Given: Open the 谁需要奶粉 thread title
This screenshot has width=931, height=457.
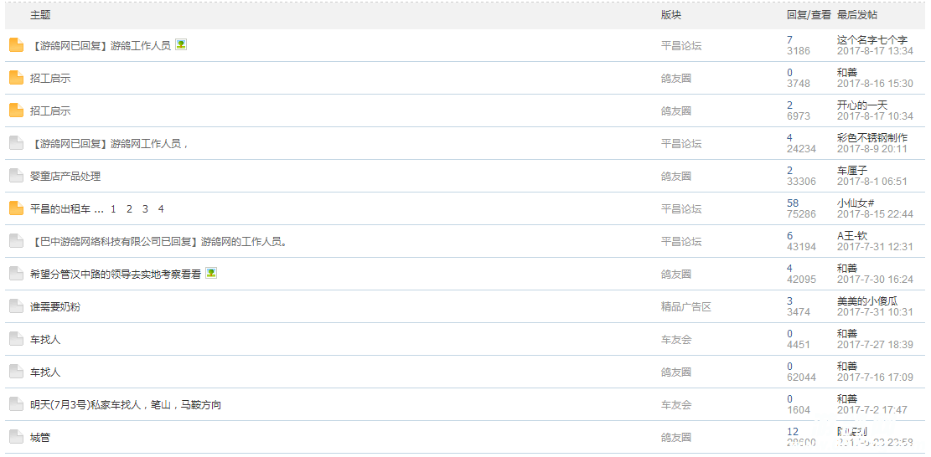Looking at the screenshot, I should click(55, 307).
